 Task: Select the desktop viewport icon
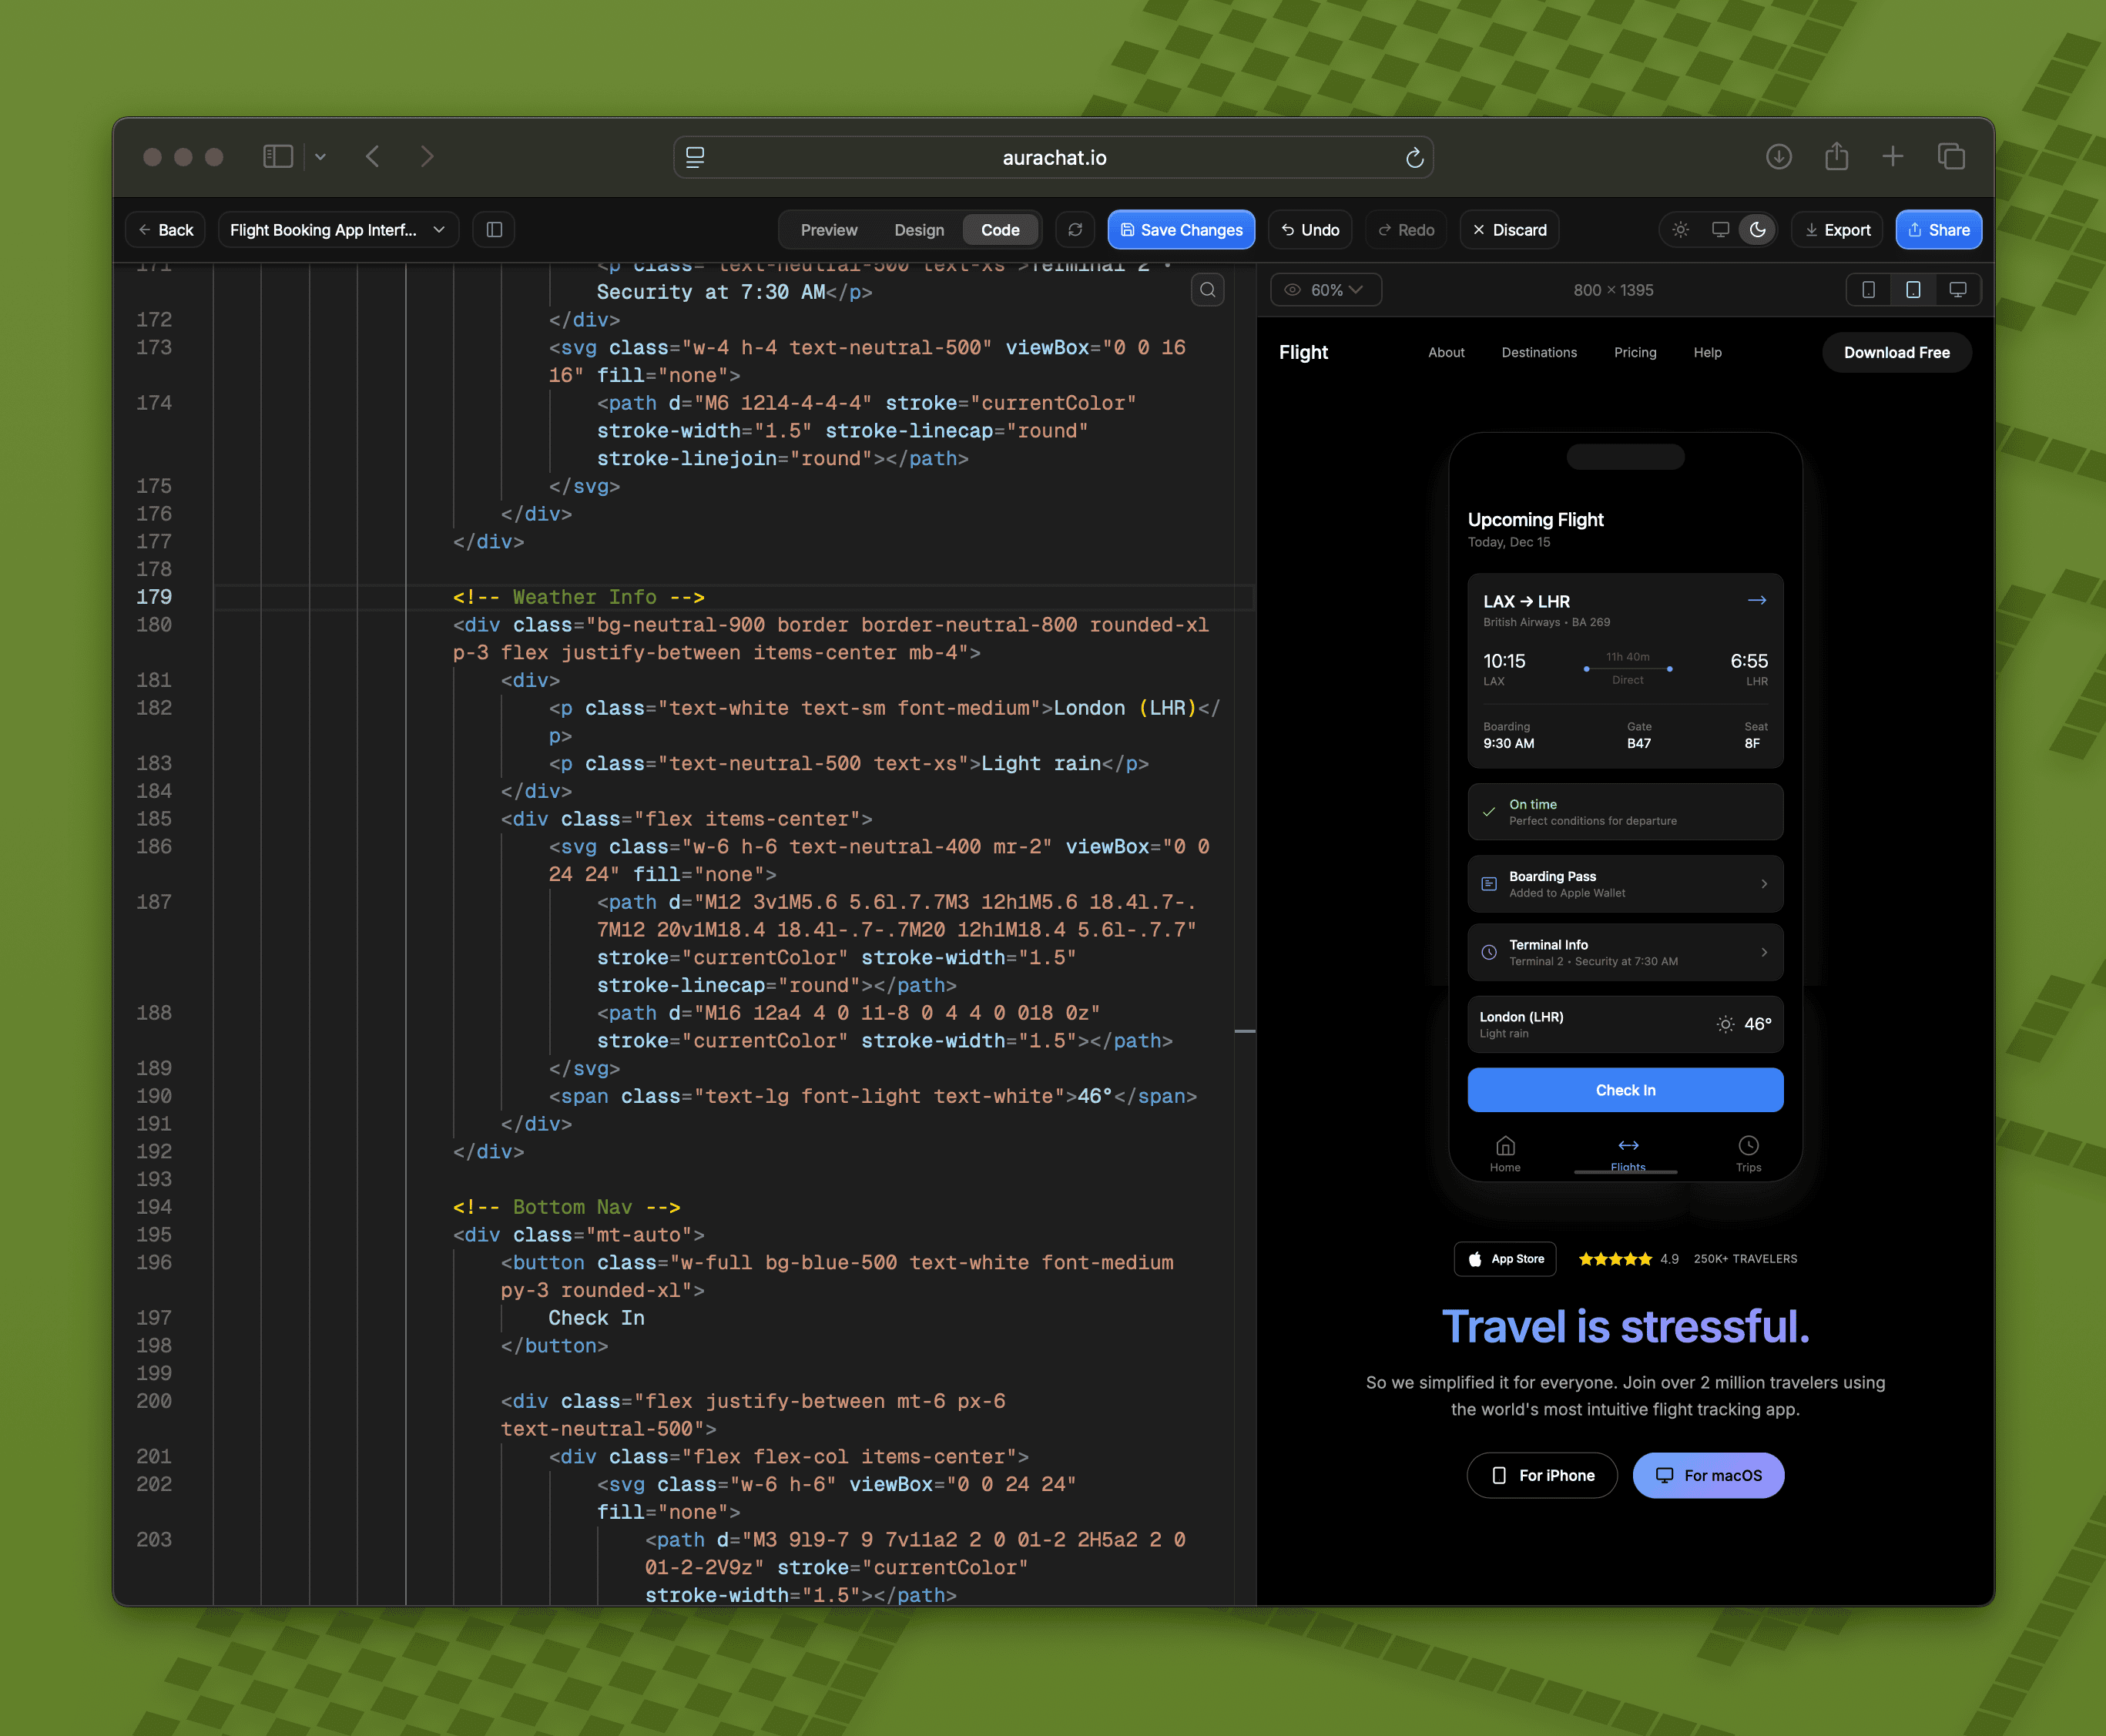1958,290
